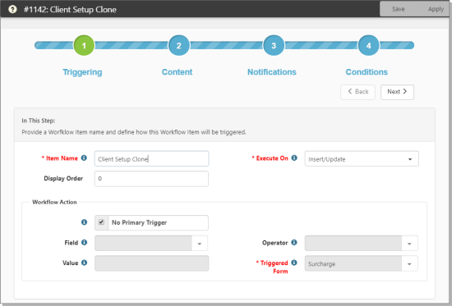This screenshot has width=452, height=306.
Task: Click the Apply button in header
Action: 436,9
